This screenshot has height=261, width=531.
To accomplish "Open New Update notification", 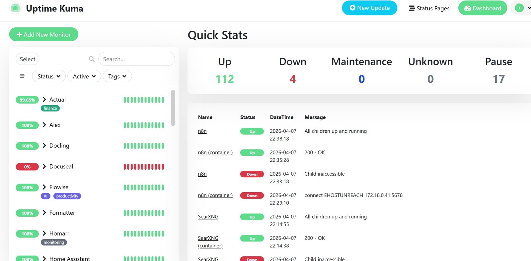I will coord(369,8).
